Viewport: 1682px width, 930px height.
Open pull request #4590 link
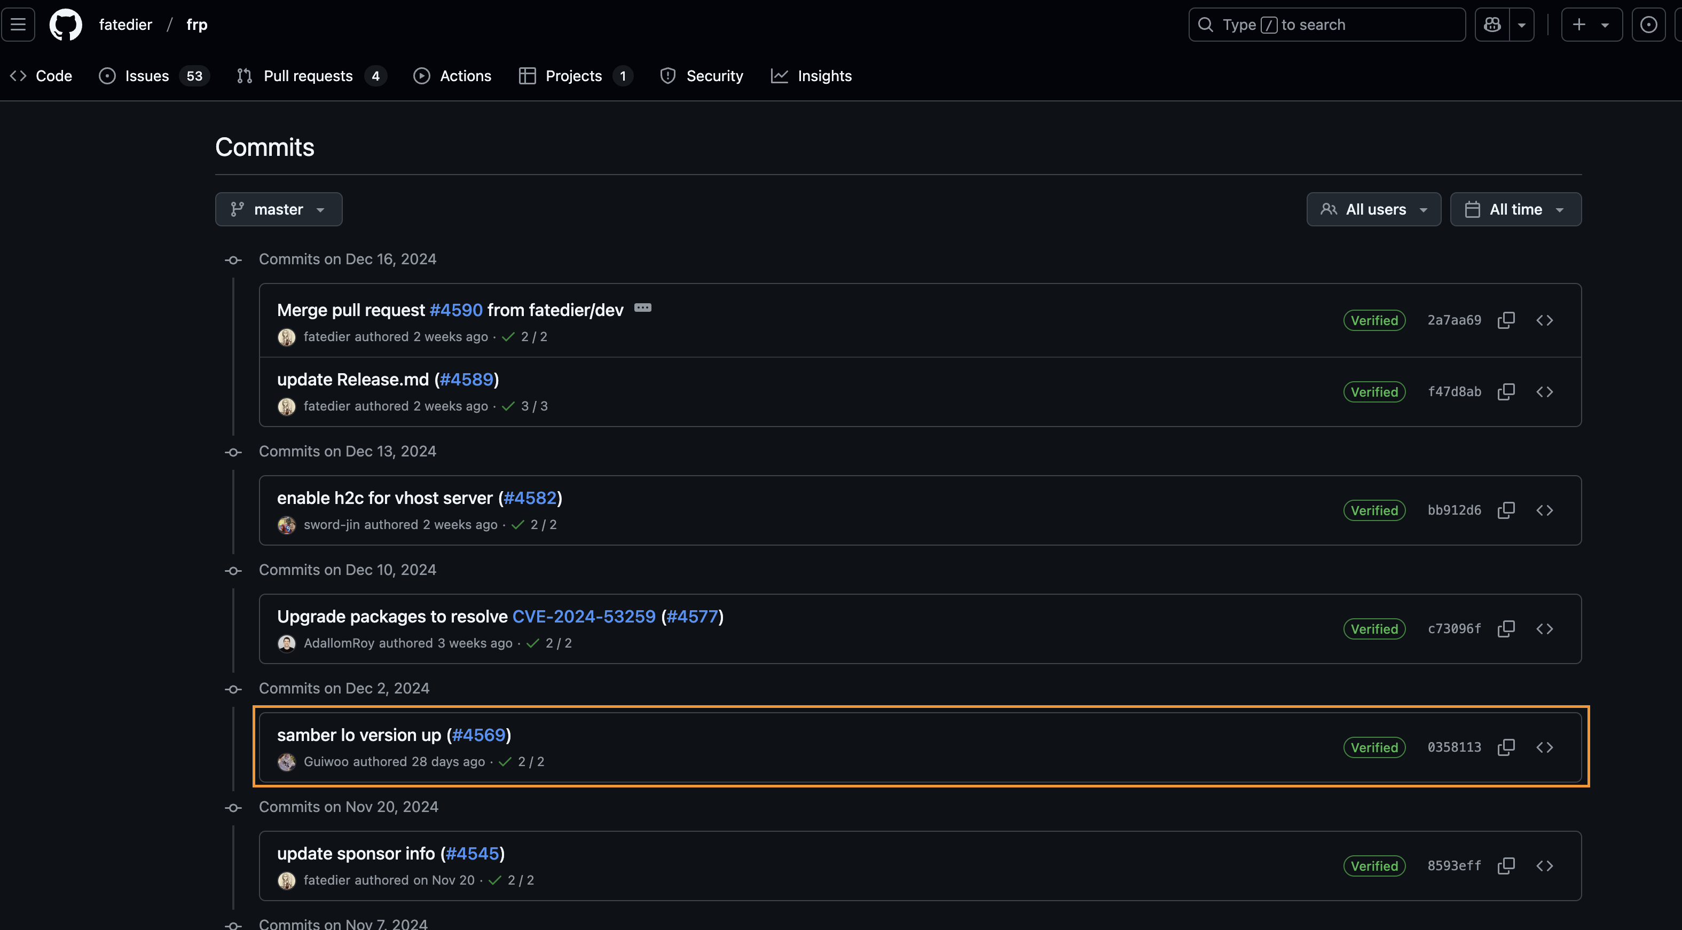click(456, 310)
